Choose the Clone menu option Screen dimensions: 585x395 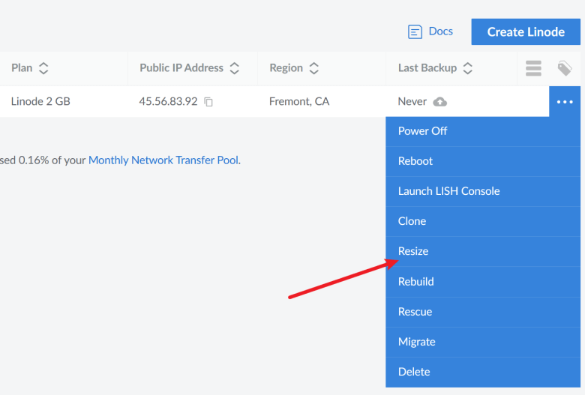tap(483, 221)
